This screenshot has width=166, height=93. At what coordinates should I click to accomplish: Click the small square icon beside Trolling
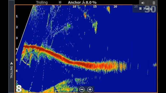pyautogui.click(x=60, y=2)
